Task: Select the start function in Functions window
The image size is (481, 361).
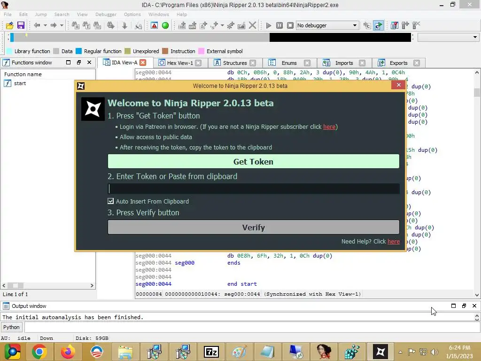Action: [20, 83]
